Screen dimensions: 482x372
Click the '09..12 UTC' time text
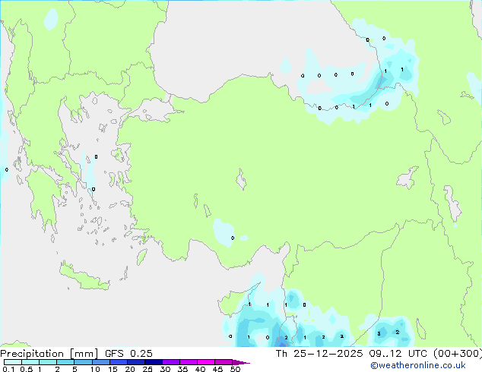398,354
